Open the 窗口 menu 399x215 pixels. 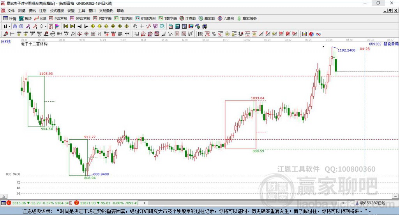pyautogui.click(x=92, y=10)
